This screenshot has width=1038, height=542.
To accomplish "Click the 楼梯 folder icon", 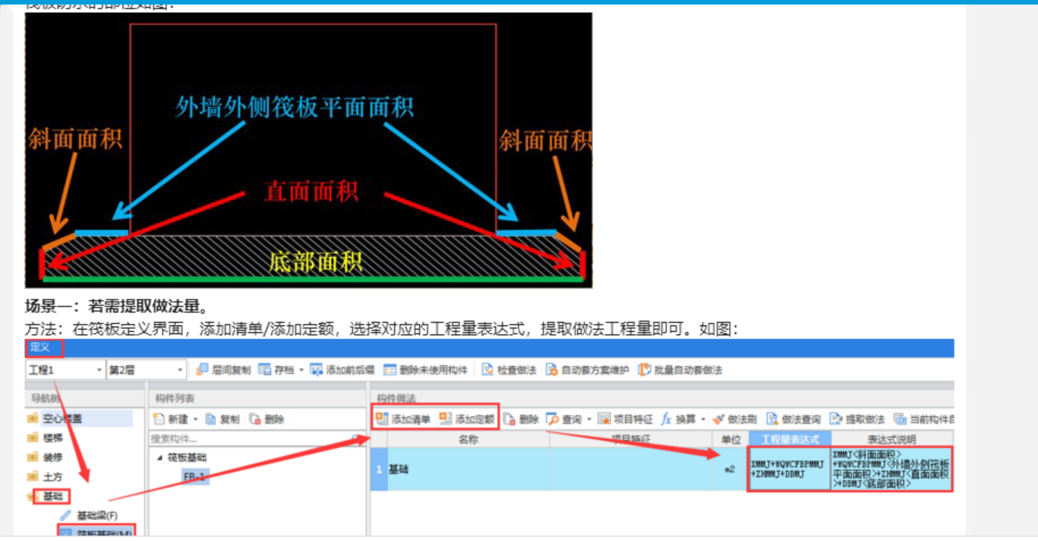I will click(33, 437).
